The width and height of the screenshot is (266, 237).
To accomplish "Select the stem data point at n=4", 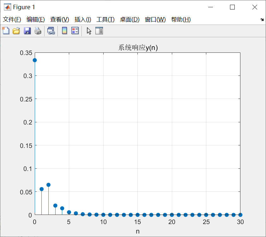I will (62, 208).
